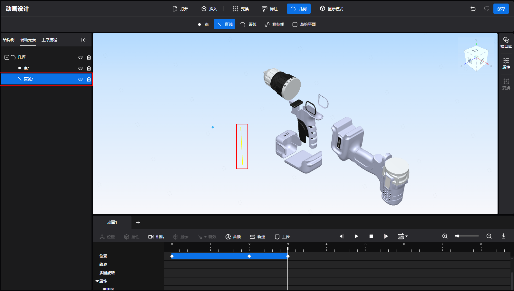
Task: Step to next frame
Action: 386,236
